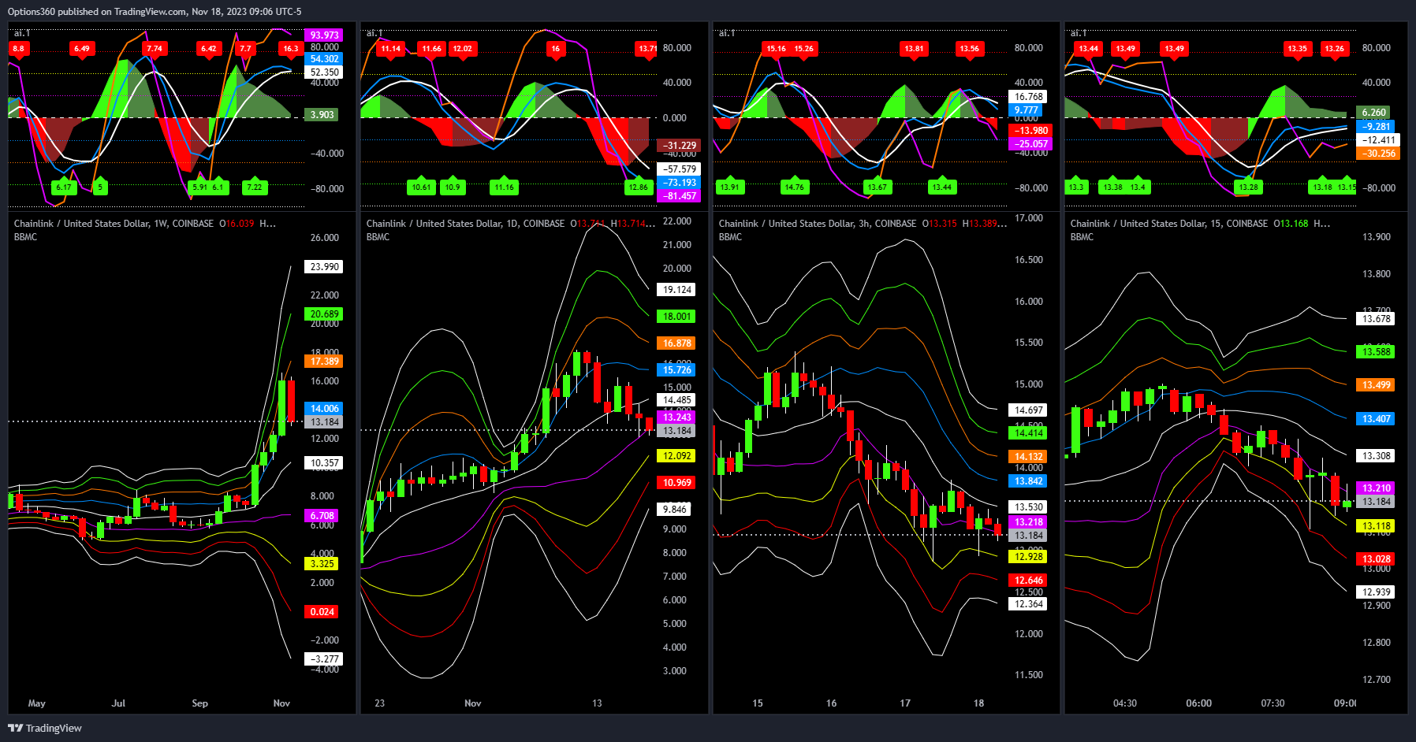Select the Chainlink 3h COINBASE chart title
The height and width of the screenshot is (742, 1416).
(818, 224)
